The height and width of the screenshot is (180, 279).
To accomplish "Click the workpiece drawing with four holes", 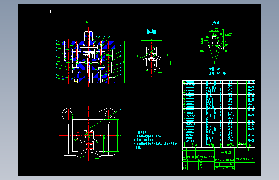I will point(214,46).
